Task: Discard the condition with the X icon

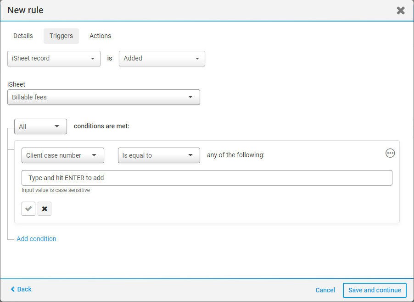Action: [x=45, y=209]
